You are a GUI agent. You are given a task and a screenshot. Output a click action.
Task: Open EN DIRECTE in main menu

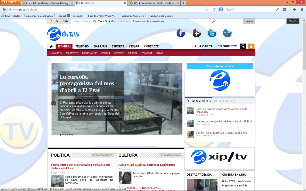(227, 46)
